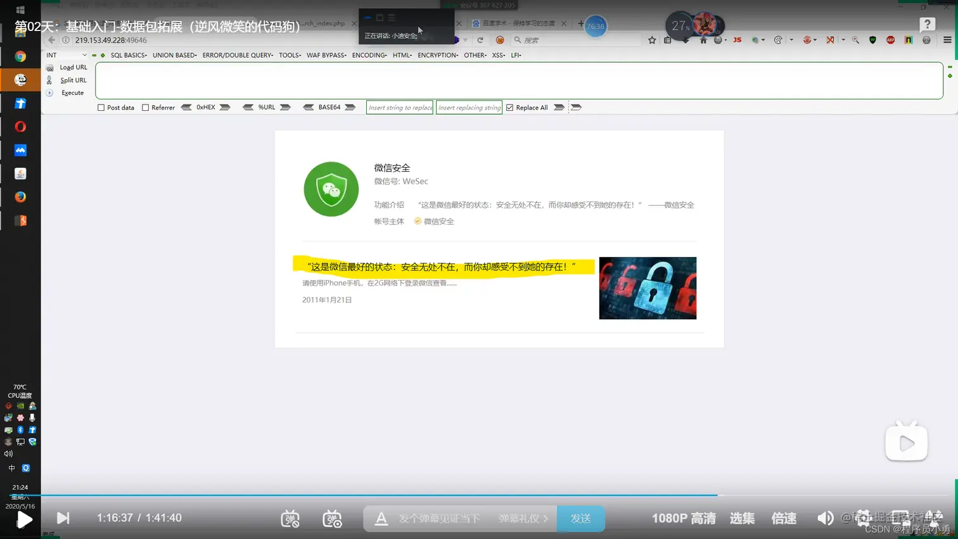Viewport: 958px width, 539px height.
Task: Focus the 'Insert replacing string' field
Action: (x=469, y=108)
